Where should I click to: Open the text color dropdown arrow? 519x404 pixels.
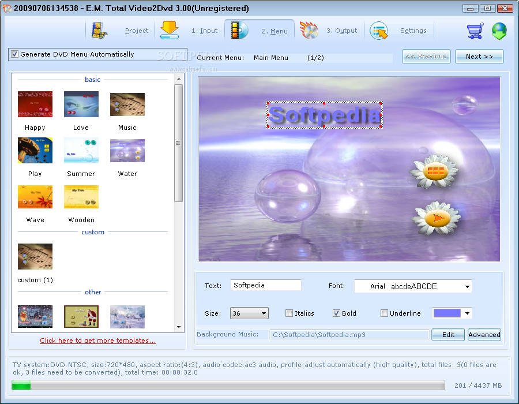tap(467, 313)
